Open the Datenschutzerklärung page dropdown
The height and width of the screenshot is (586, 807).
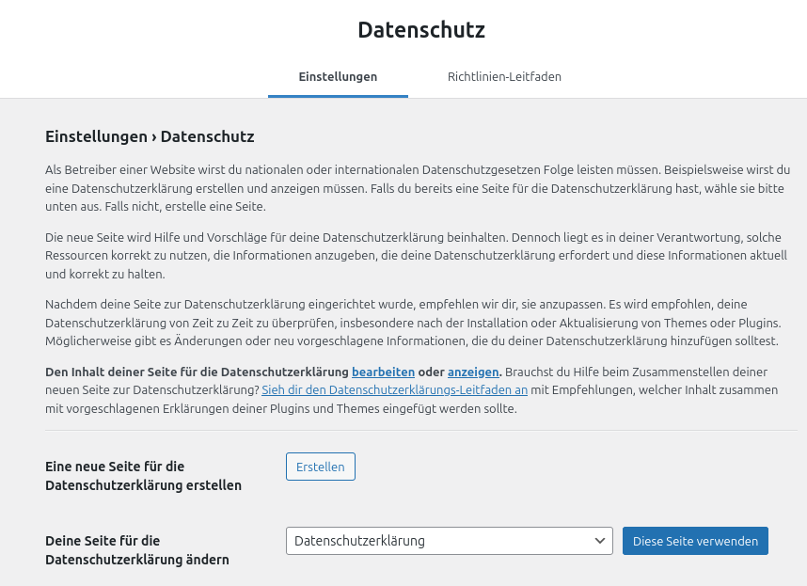(442, 541)
